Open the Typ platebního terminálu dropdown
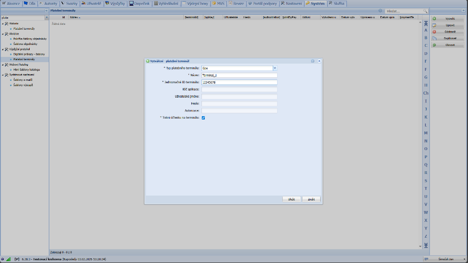 275,68
